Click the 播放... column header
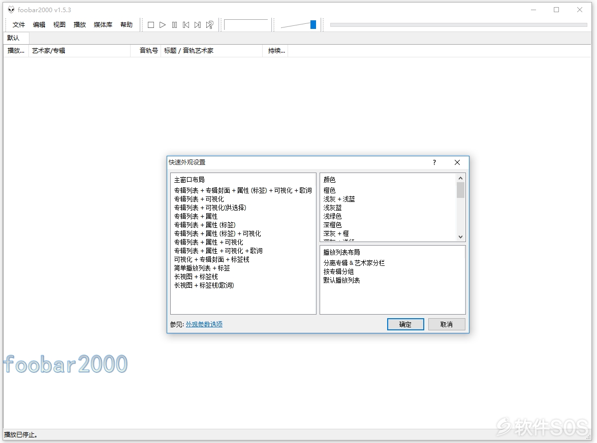This screenshot has height=443, width=597. click(x=16, y=51)
